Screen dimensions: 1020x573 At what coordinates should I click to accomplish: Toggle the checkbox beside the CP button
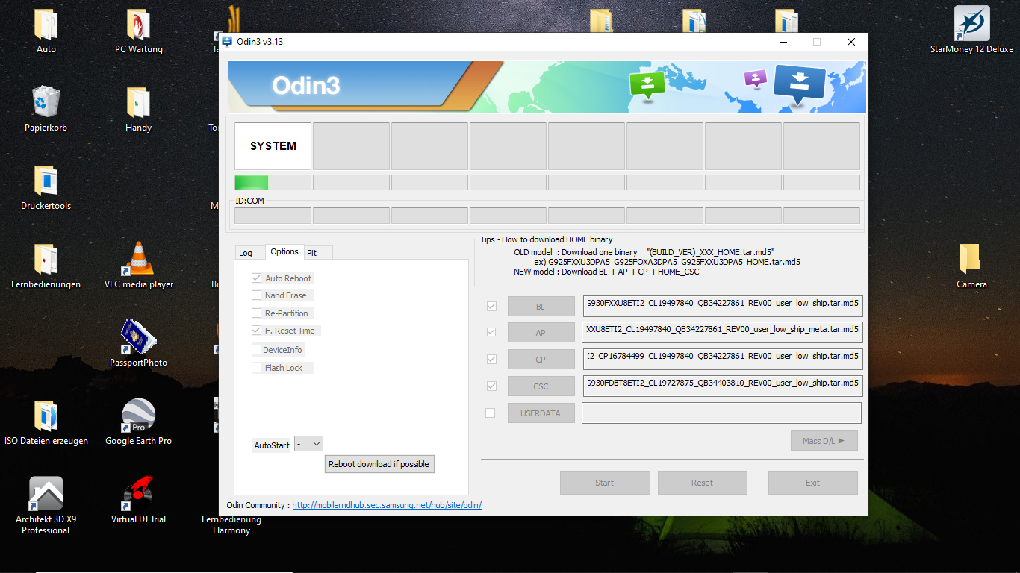491,359
